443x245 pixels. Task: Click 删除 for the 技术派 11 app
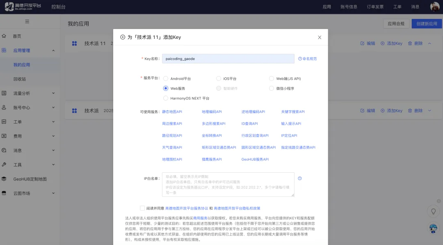[x=415, y=43]
